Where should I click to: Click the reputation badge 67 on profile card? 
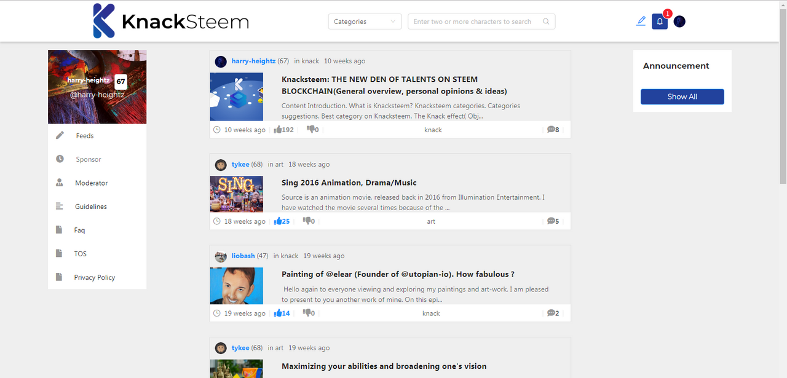coord(121,81)
